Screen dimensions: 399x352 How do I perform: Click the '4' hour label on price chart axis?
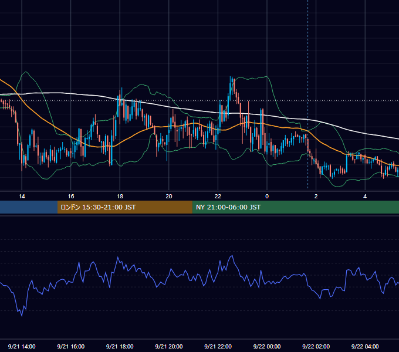[365, 197]
